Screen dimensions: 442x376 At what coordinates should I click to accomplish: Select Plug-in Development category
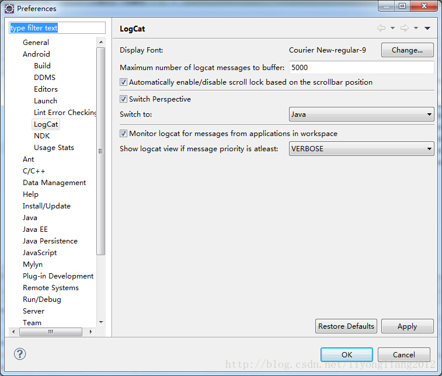[58, 276]
